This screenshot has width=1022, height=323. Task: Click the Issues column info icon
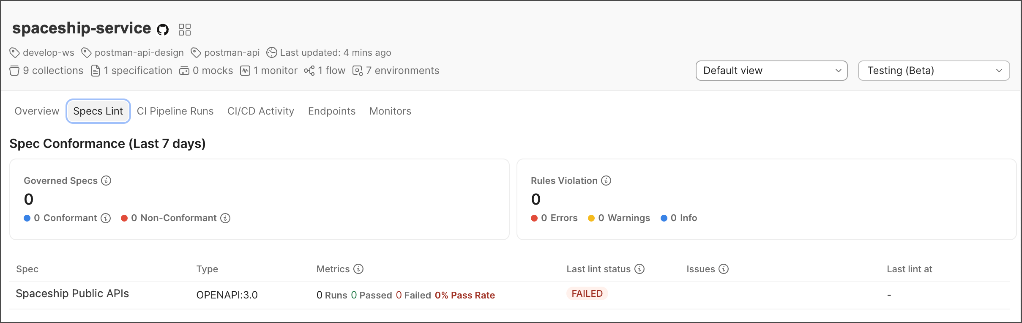[724, 269]
